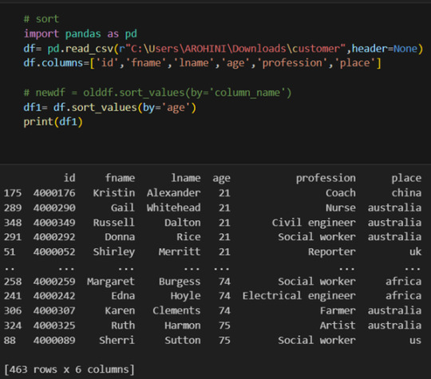Click 'sort_values' in the df1 line

tap(105, 107)
